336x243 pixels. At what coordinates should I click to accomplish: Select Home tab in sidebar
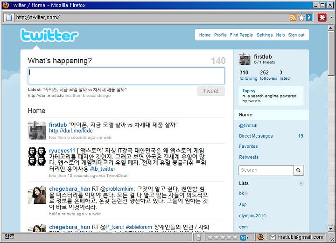[271, 115]
